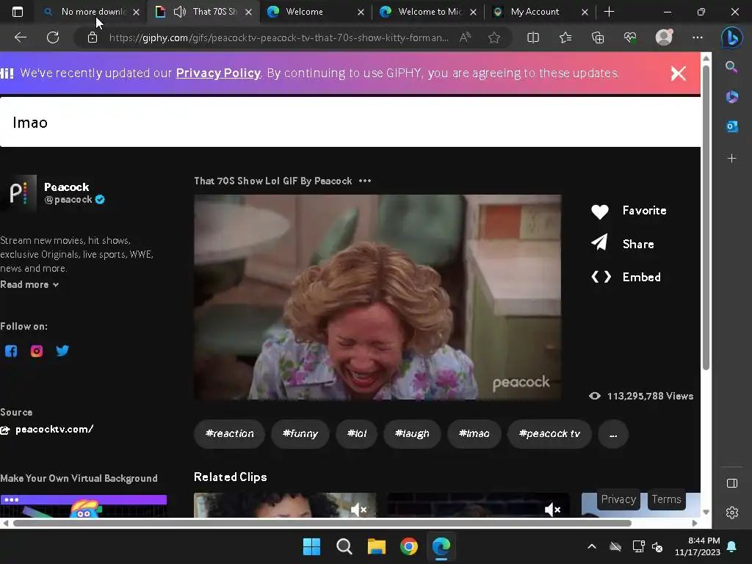Image resolution: width=752 pixels, height=564 pixels.
Task: Mute the tab audio speaker icon
Action: [x=179, y=12]
